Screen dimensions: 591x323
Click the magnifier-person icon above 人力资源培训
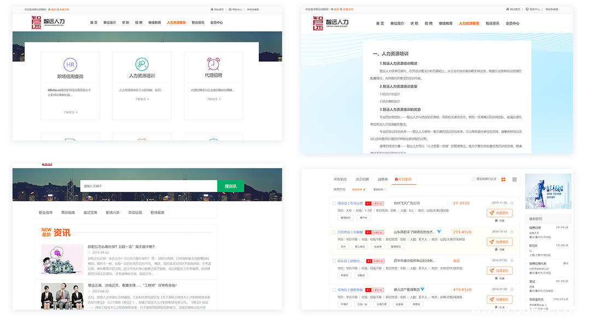click(142, 64)
